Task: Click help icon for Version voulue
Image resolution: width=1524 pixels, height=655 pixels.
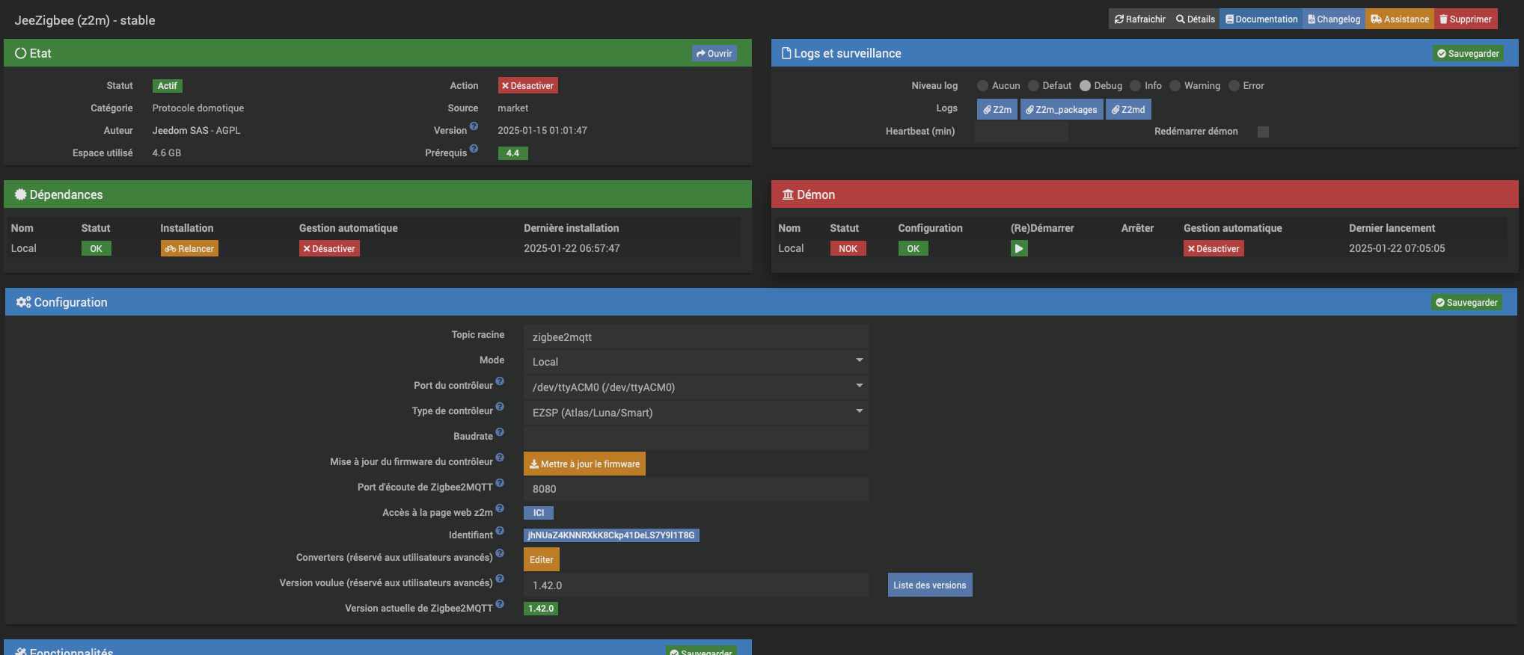Action: [500, 579]
